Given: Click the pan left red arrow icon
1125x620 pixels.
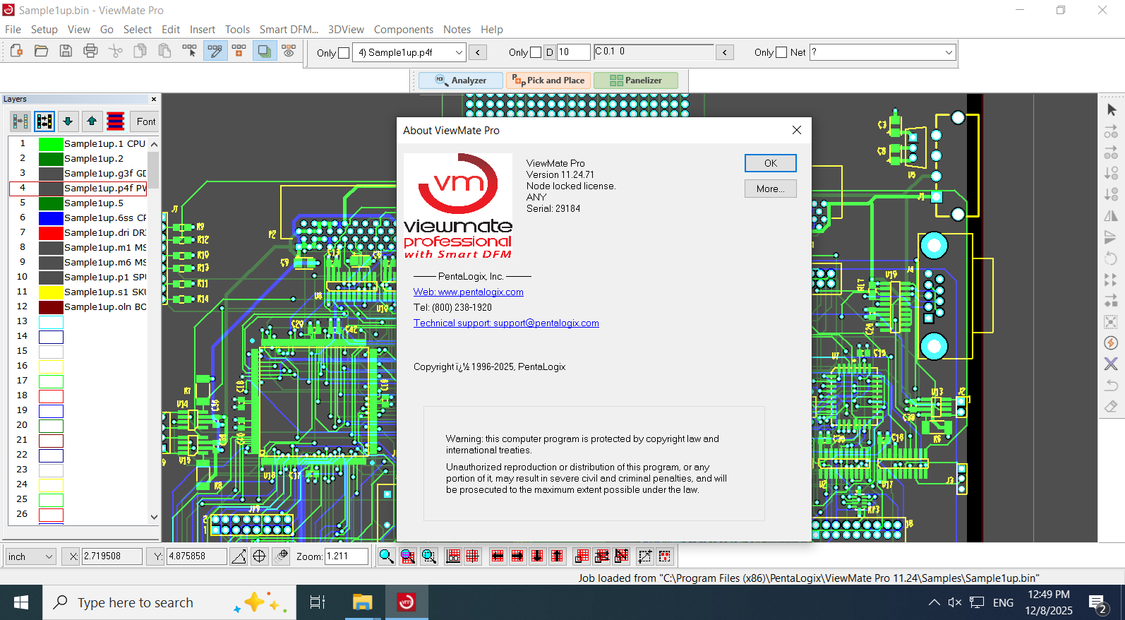Looking at the screenshot, I should [x=498, y=556].
